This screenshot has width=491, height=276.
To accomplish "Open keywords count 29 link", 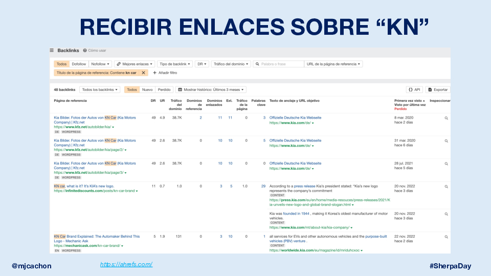I will pyautogui.click(x=263, y=186).
